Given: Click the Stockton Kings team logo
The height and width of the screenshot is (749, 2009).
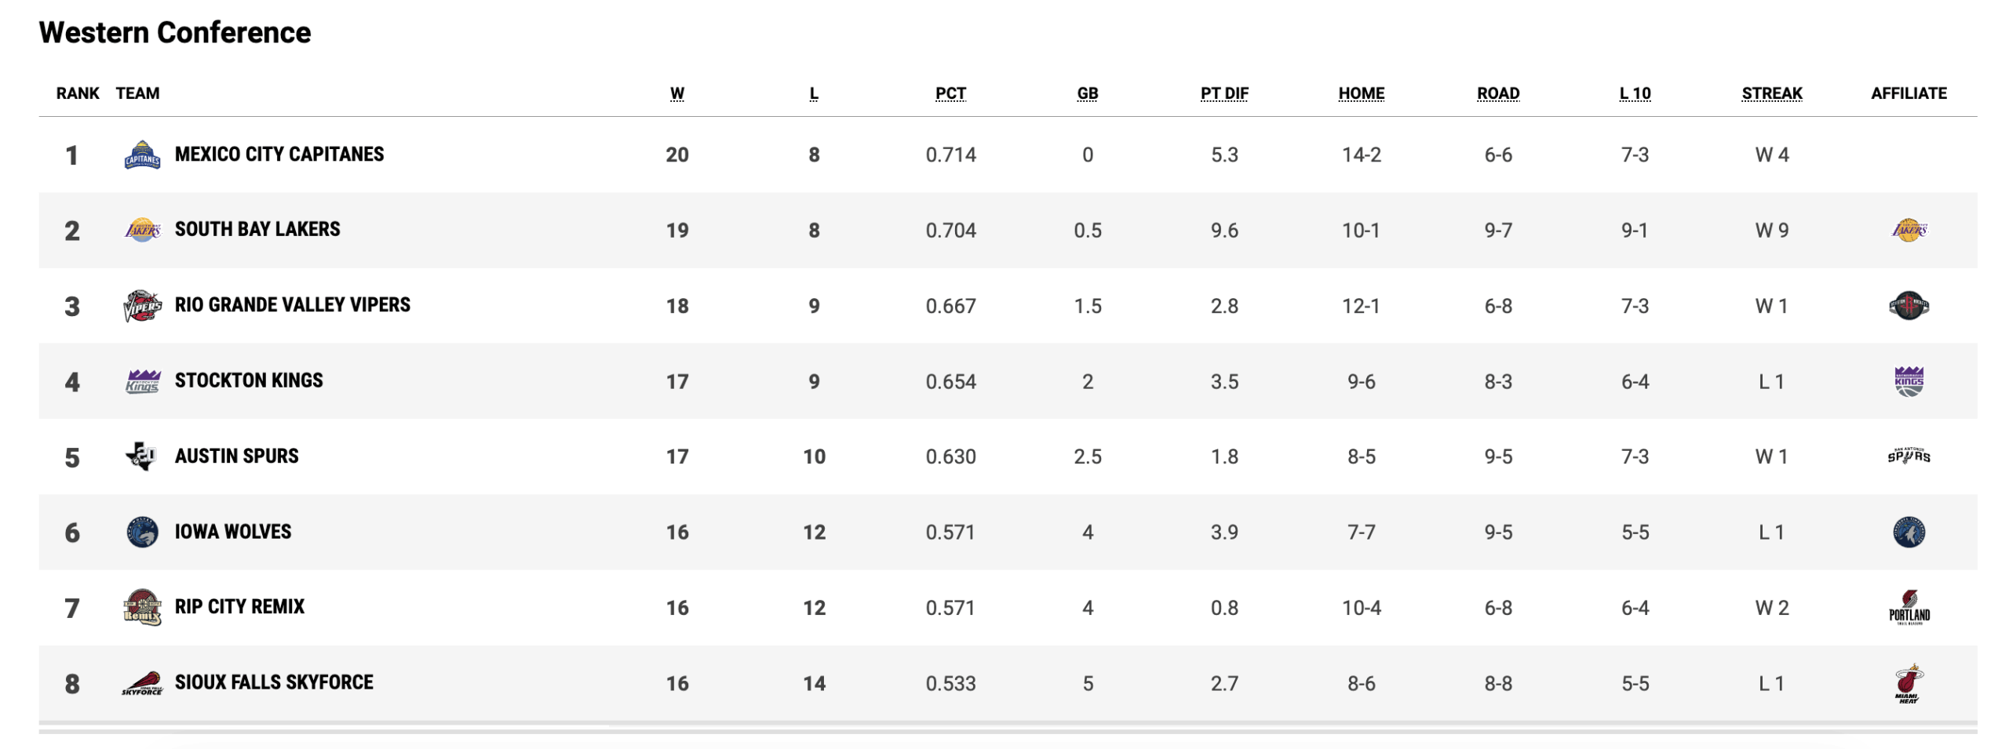Looking at the screenshot, I should (142, 381).
